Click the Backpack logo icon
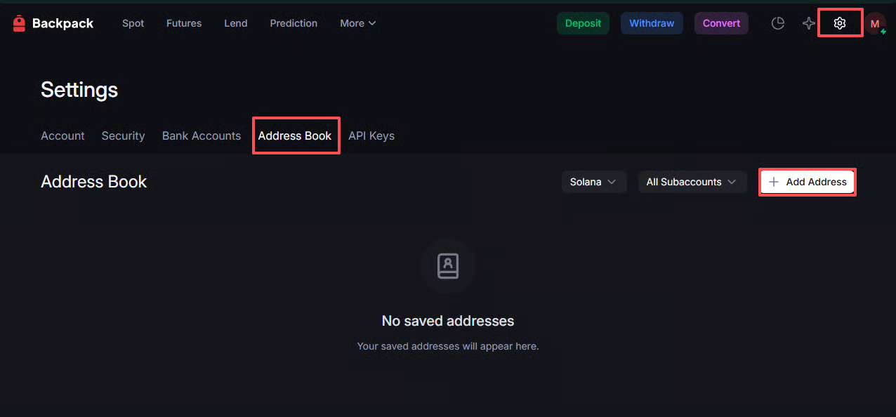Image resolution: width=896 pixels, height=417 pixels. [x=19, y=23]
